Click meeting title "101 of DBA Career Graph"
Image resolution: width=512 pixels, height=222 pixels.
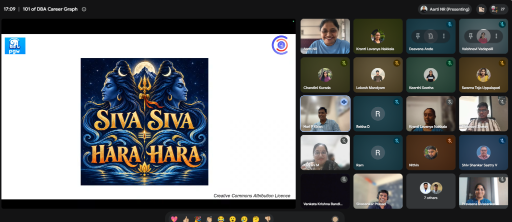click(50, 9)
